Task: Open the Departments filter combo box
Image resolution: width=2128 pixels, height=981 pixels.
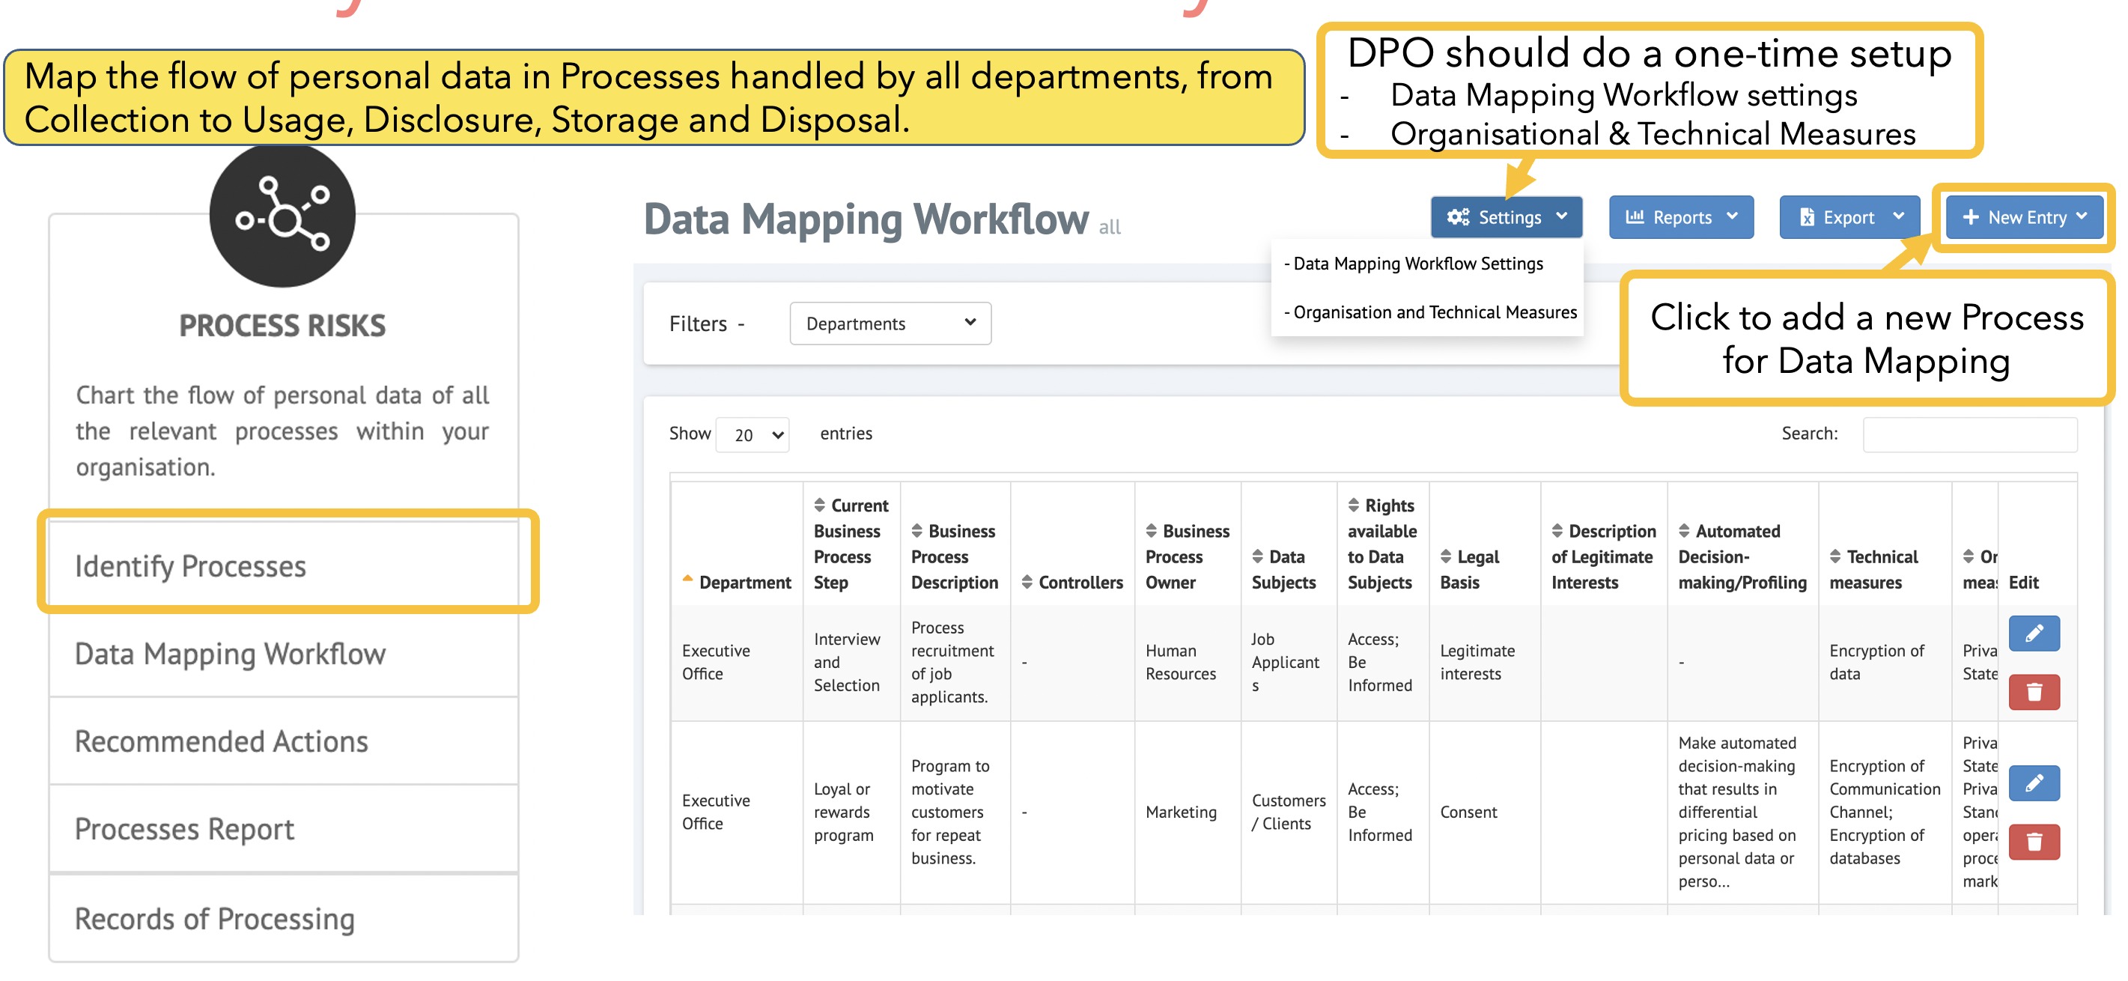Action: click(x=890, y=324)
